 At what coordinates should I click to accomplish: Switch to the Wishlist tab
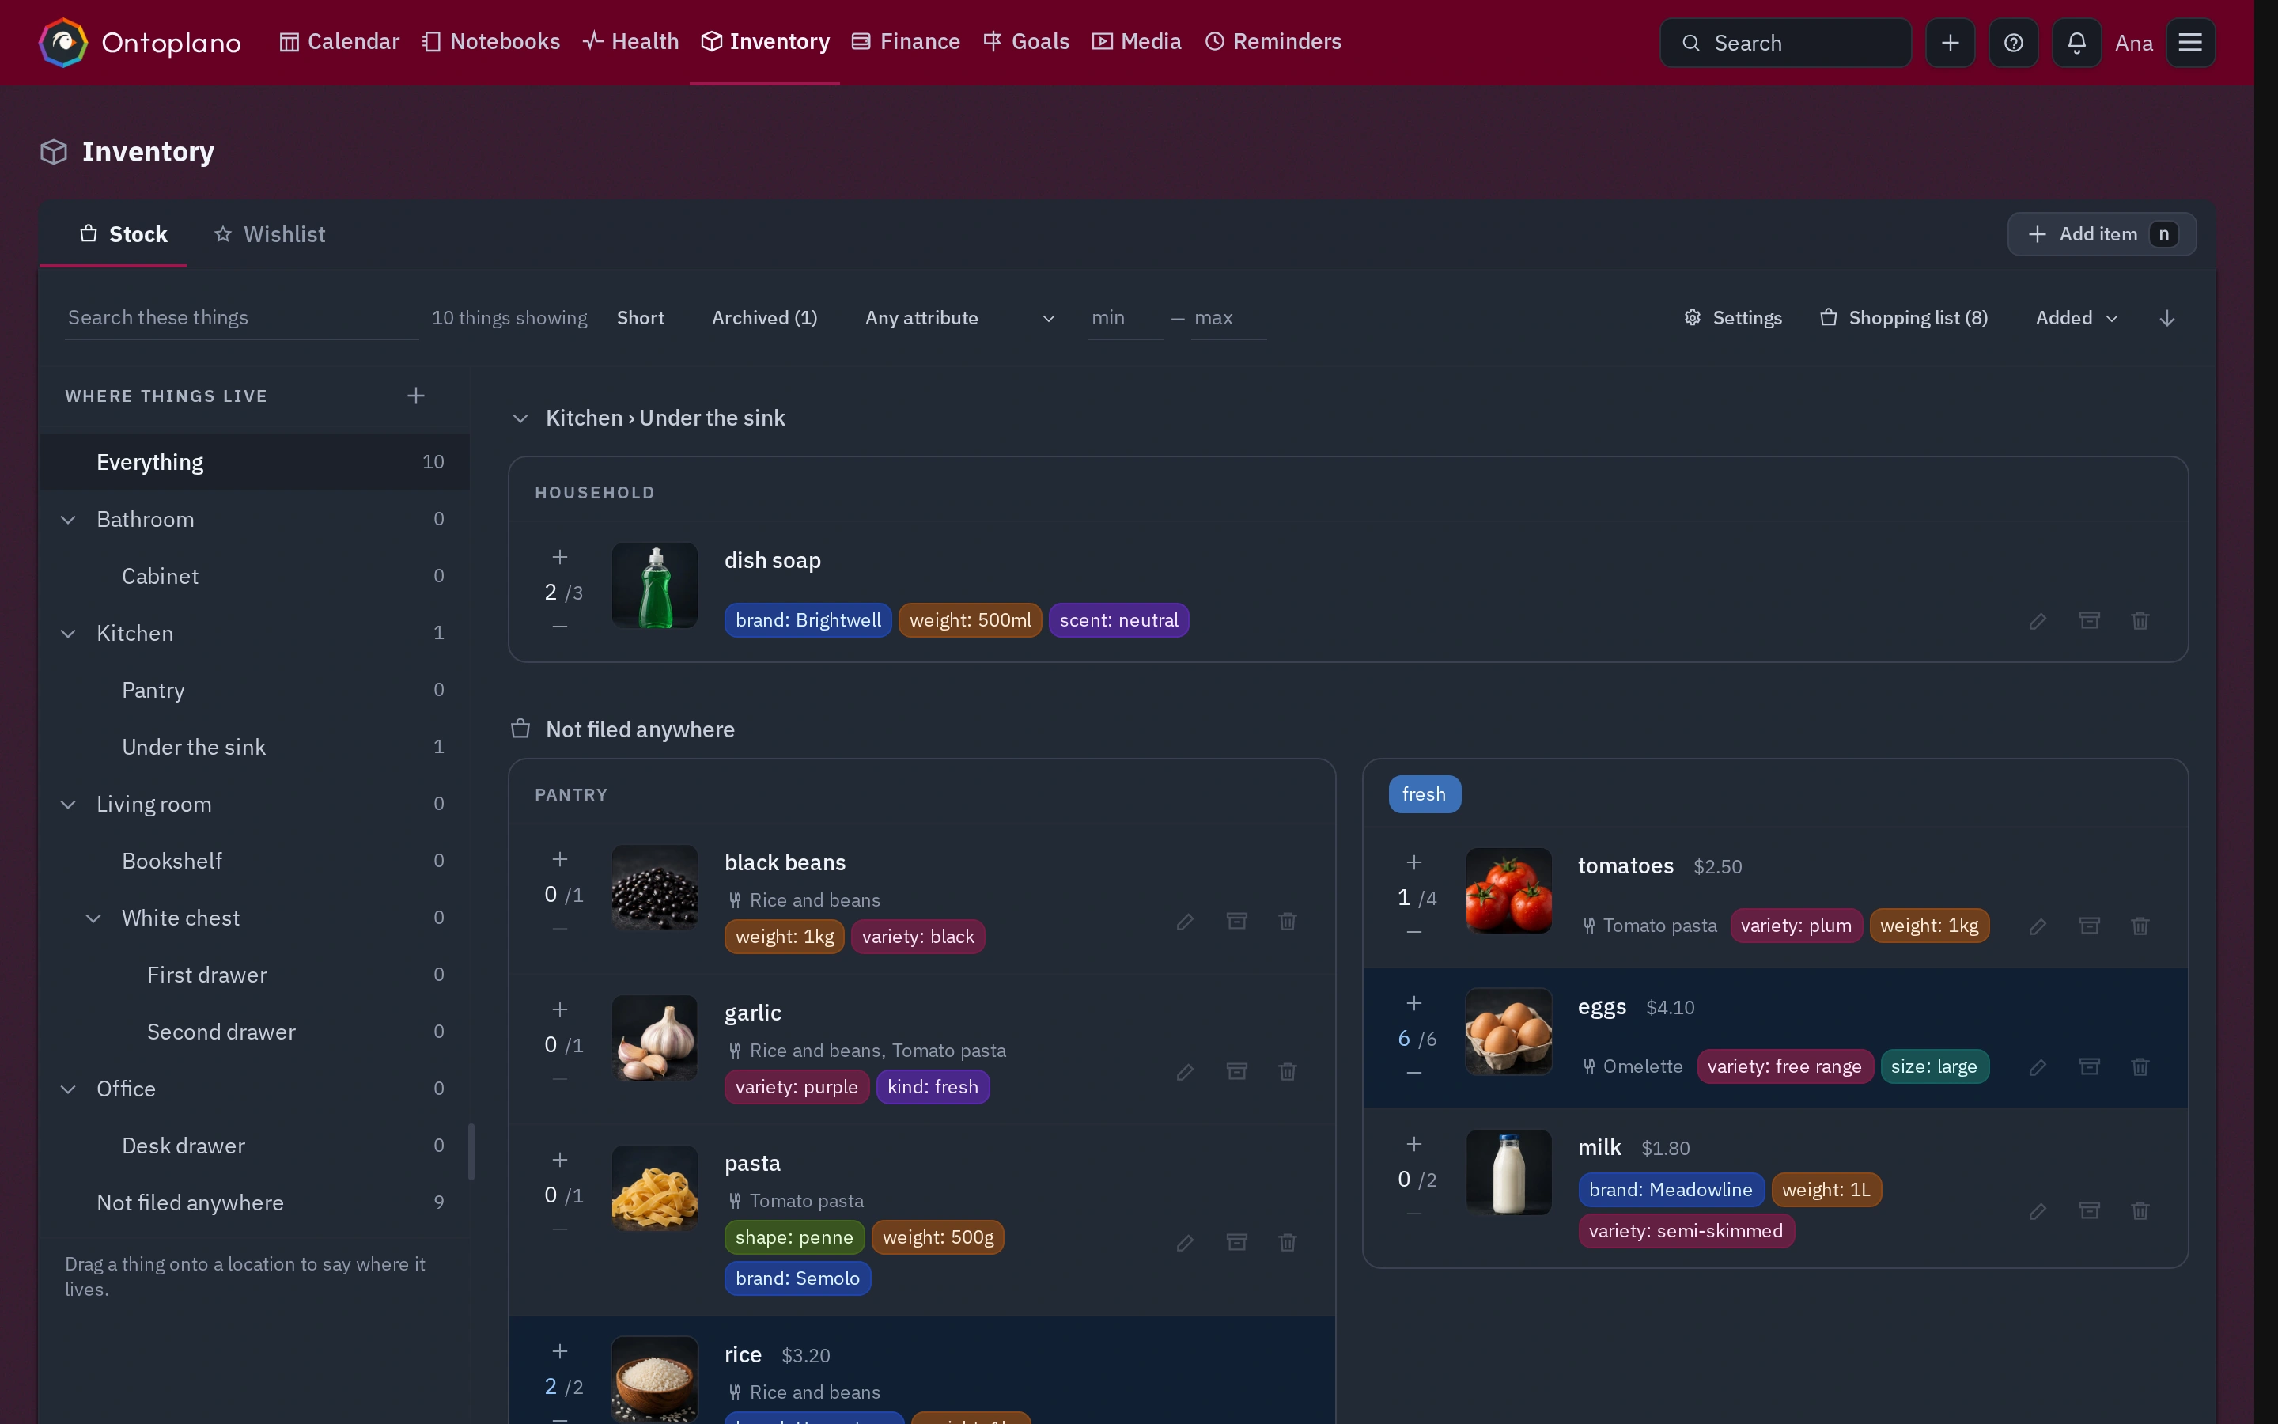pyautogui.click(x=269, y=234)
